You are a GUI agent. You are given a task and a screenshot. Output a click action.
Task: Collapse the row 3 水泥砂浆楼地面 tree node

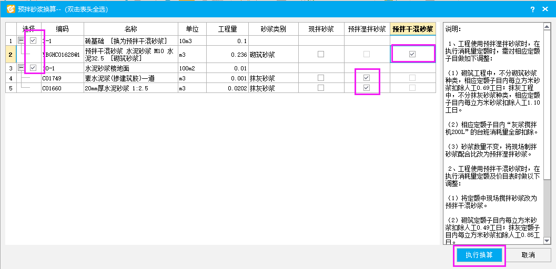22,68
